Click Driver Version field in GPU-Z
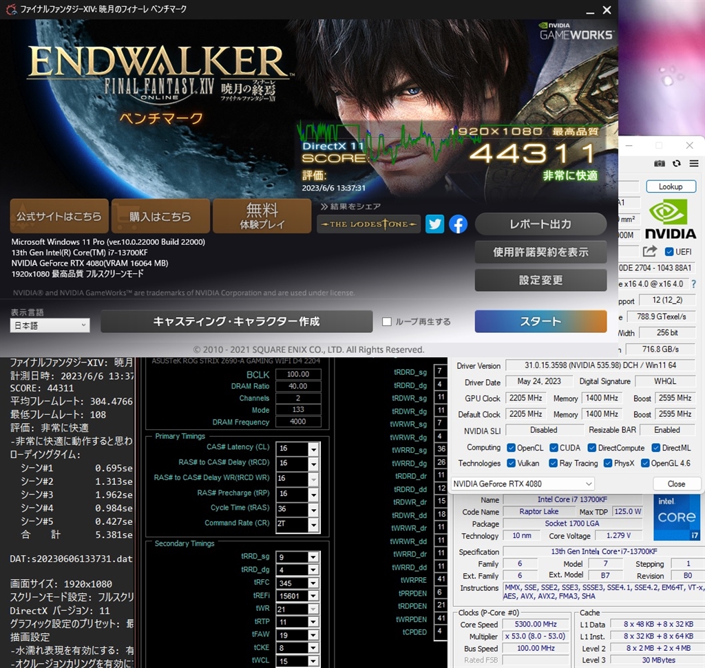 600,365
